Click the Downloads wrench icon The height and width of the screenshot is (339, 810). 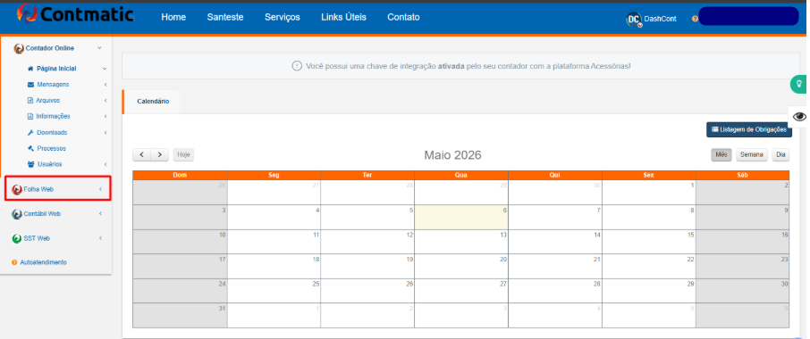click(30, 132)
